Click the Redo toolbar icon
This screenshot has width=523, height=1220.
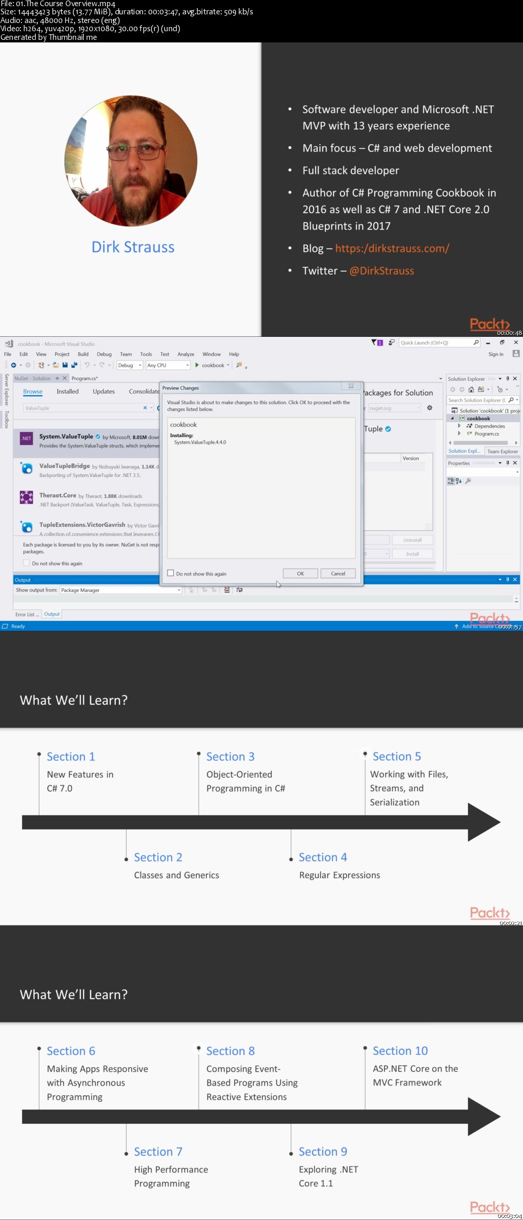(x=102, y=365)
